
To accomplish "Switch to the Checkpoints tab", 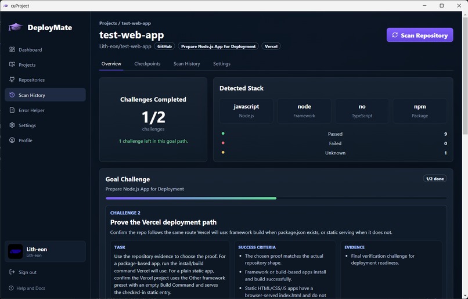I will click(x=147, y=63).
